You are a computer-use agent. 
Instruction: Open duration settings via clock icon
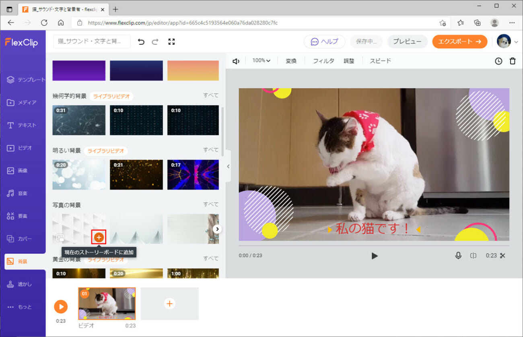(x=498, y=61)
